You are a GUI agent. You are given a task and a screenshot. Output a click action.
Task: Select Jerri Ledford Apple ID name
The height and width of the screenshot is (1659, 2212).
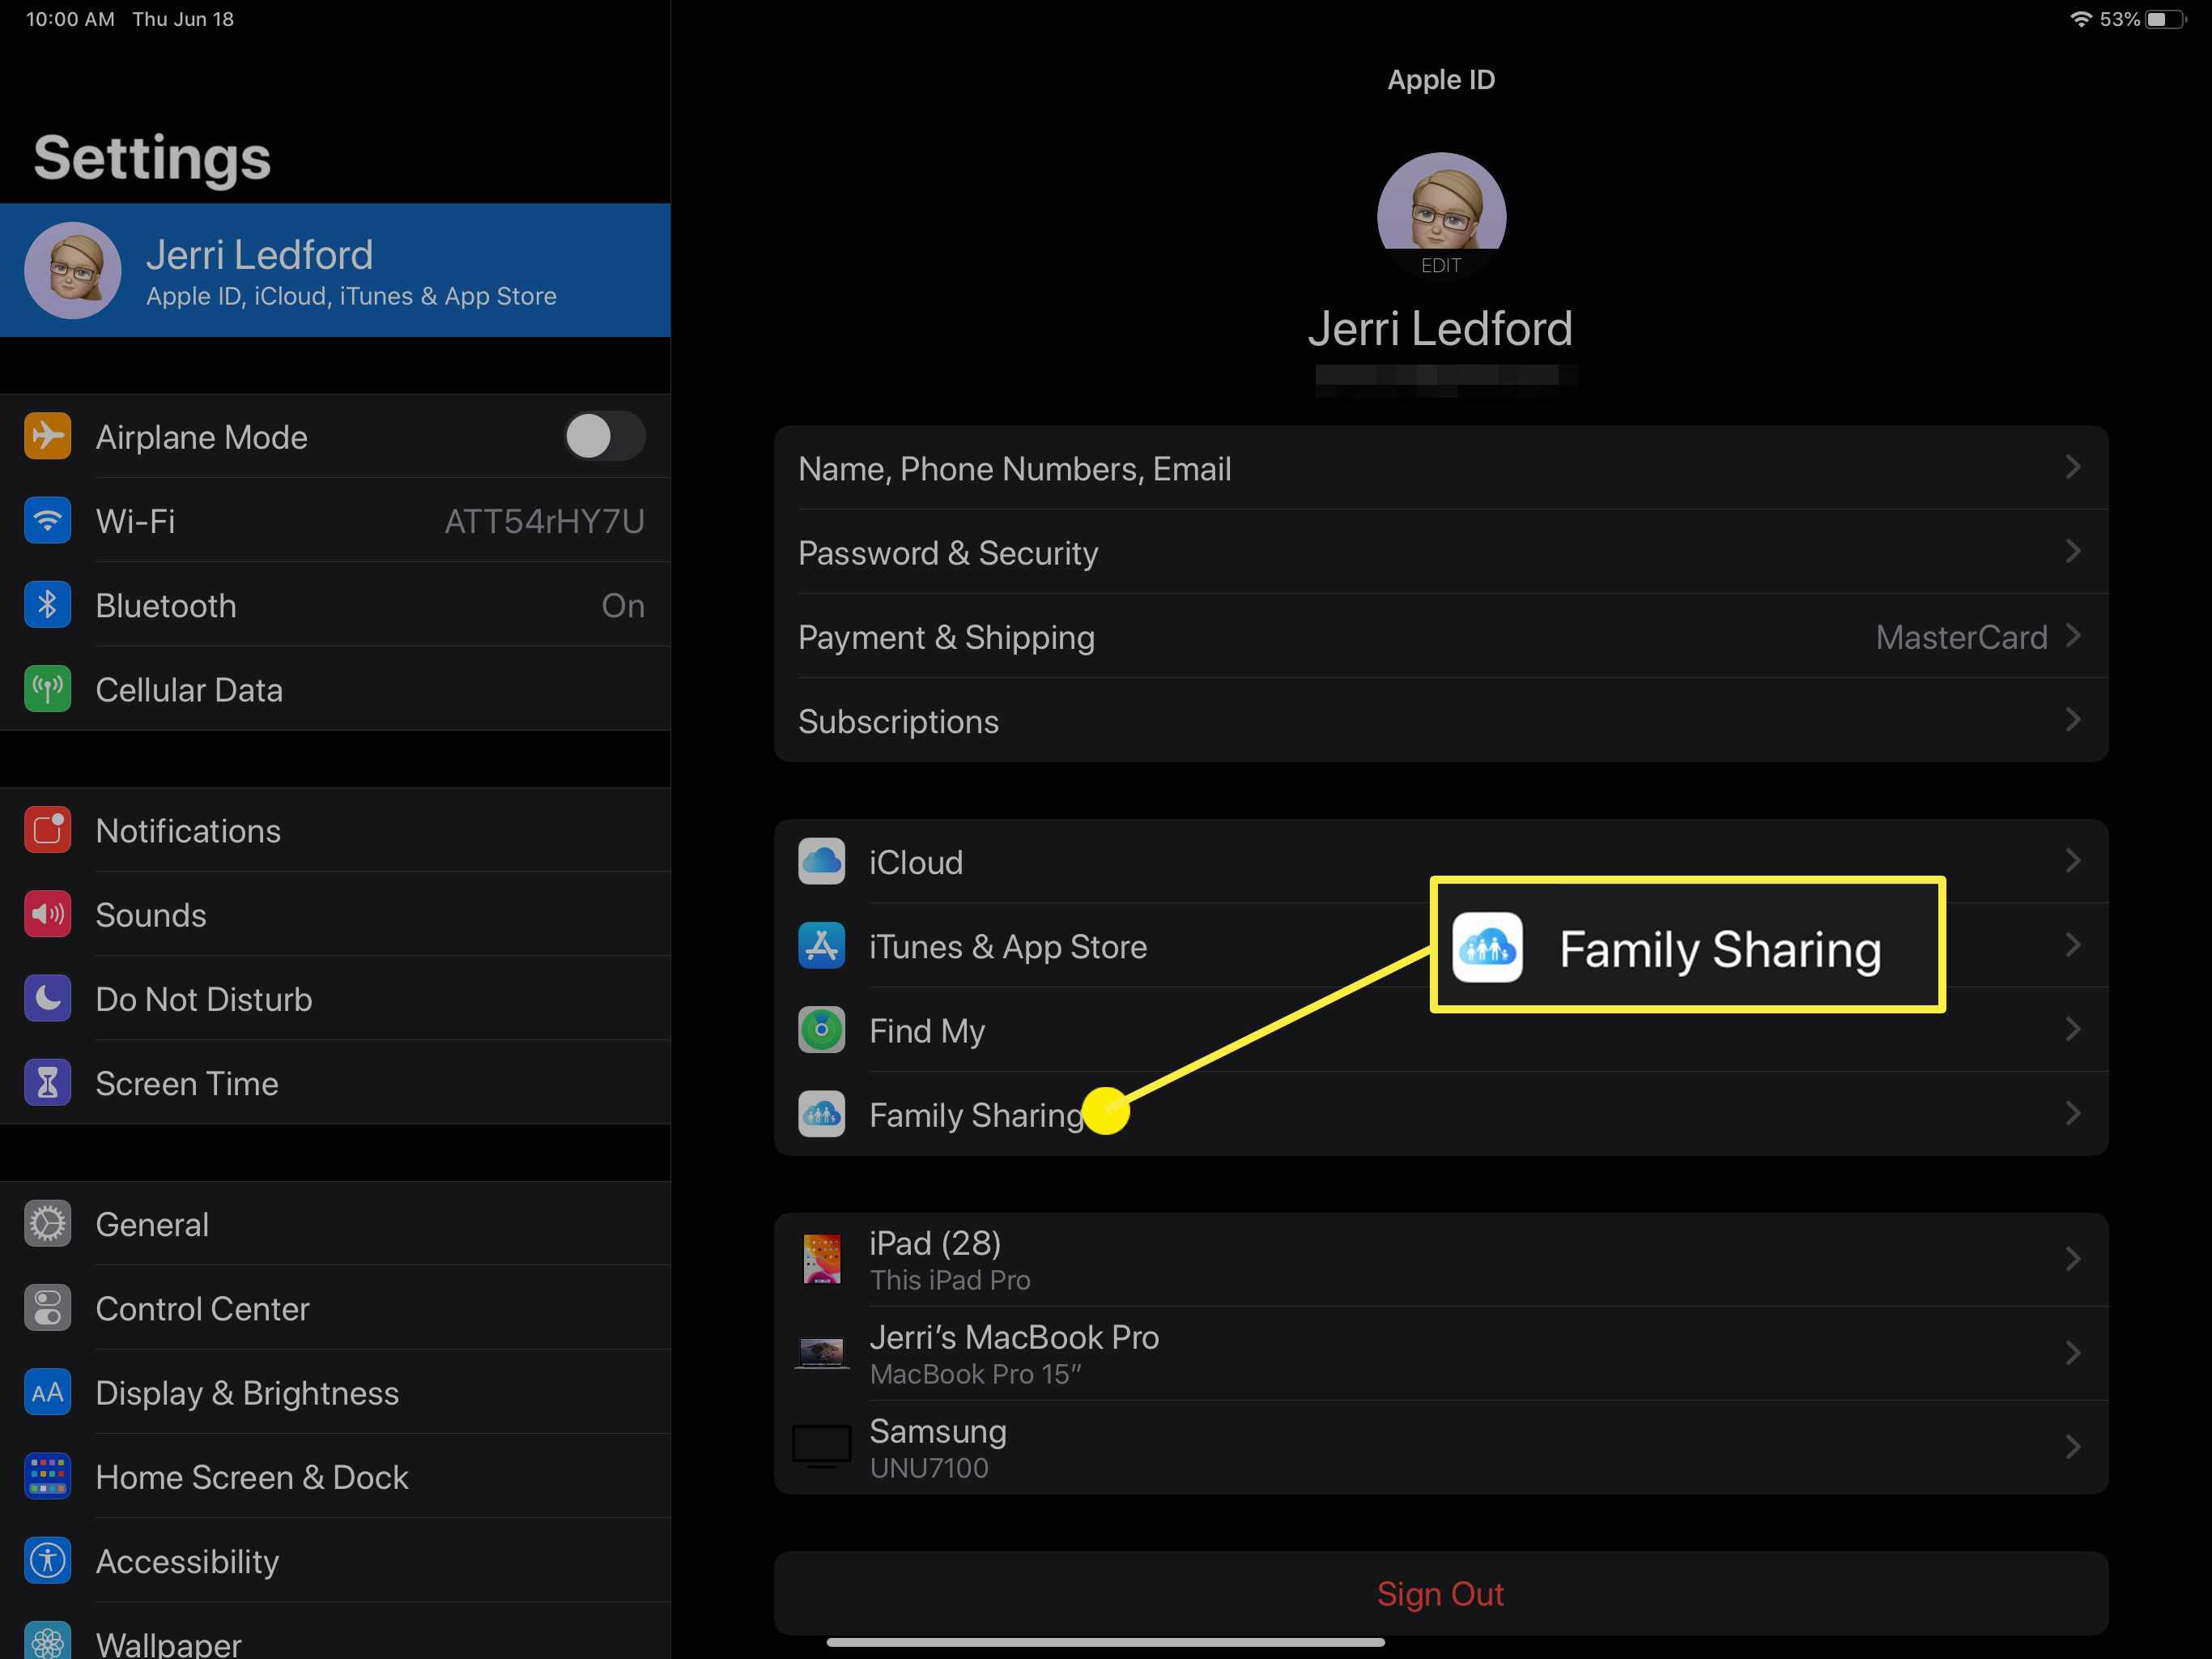point(335,271)
